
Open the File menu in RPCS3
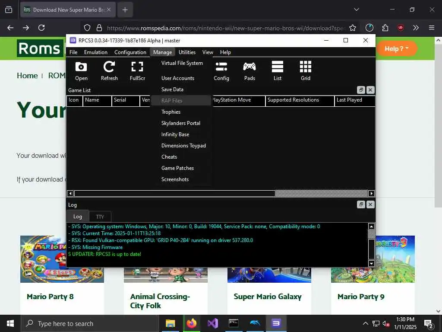(73, 52)
